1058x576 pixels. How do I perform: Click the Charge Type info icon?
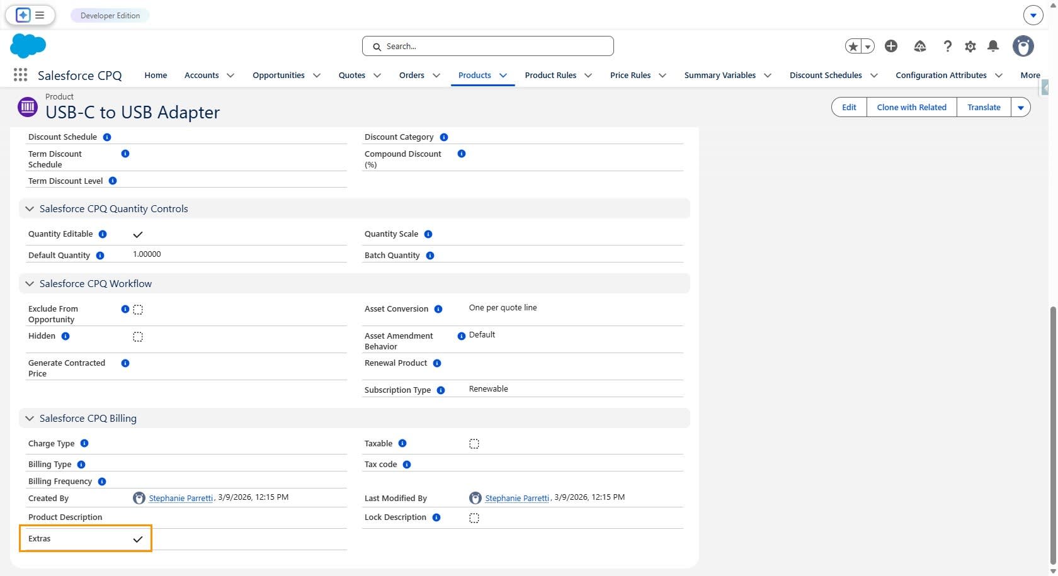[x=84, y=443]
